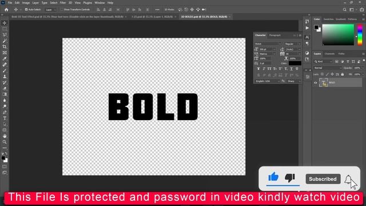Click the thumbs down dislike icon
This screenshot has width=366, height=206.
point(290,178)
